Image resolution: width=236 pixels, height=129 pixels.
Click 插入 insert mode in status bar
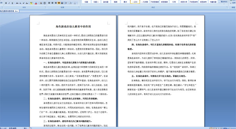point(25,128)
